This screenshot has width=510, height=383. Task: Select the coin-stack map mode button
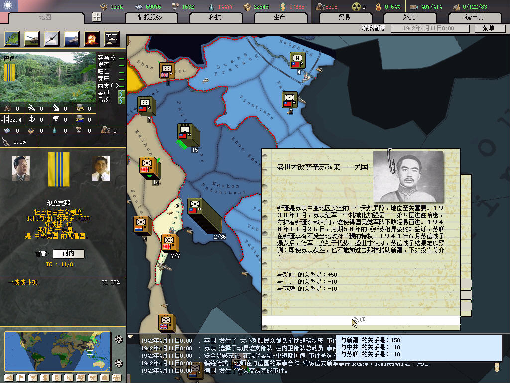pos(57,378)
